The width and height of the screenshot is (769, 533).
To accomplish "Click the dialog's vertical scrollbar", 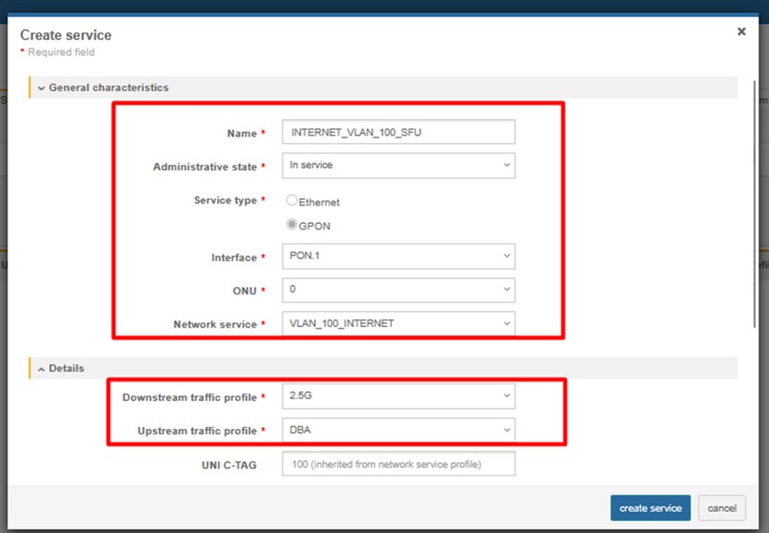I will [x=754, y=204].
